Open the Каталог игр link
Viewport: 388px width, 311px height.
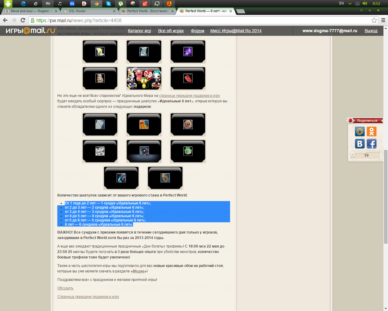click(x=139, y=31)
